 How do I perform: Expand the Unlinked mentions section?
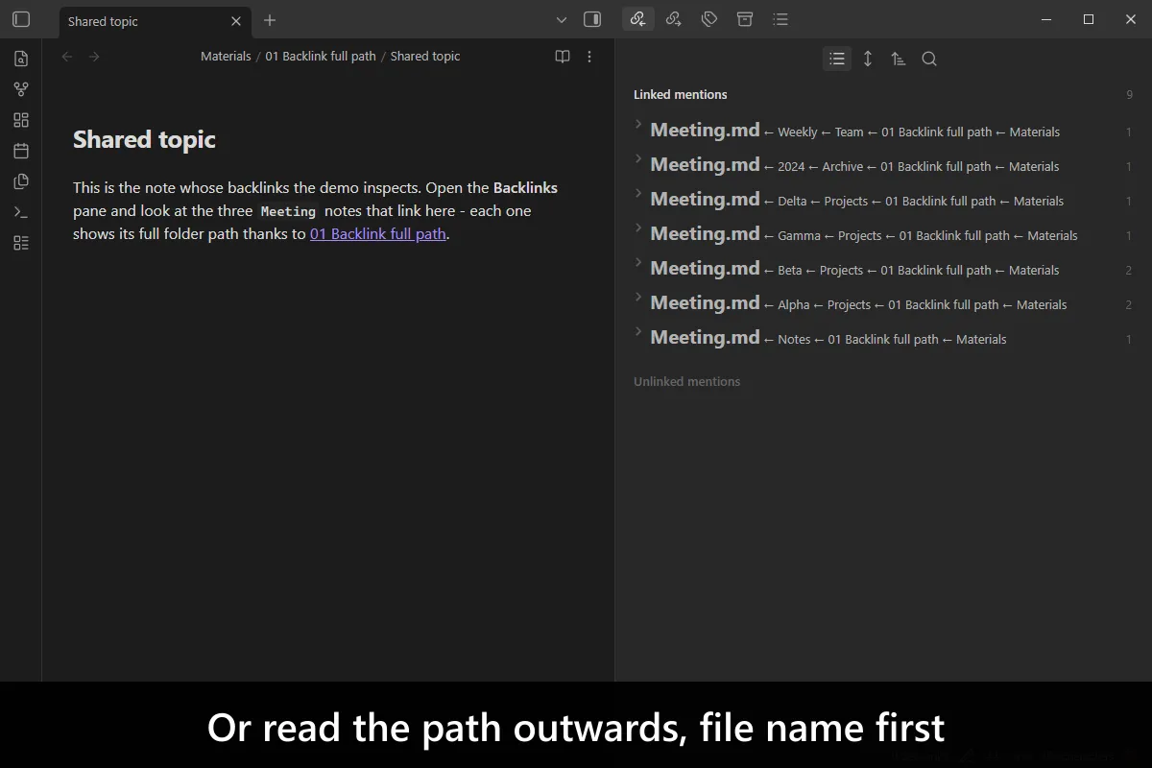[x=687, y=381]
